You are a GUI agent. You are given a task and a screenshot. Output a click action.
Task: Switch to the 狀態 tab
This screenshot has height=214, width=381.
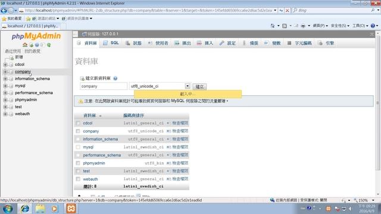coord(133,43)
